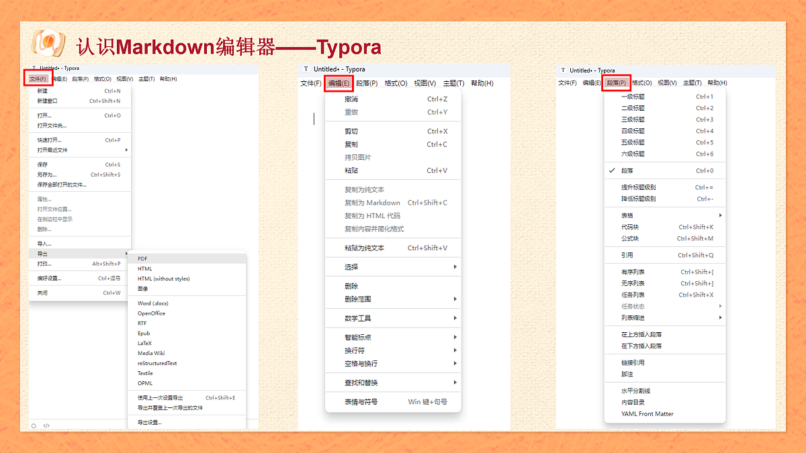Choose 表情与符号 in the Edit menu
The width and height of the screenshot is (806, 453).
click(393, 402)
